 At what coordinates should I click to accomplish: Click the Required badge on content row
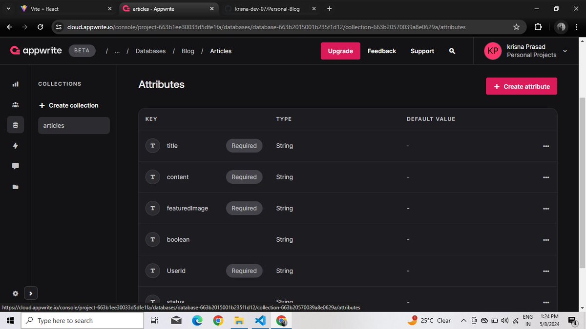point(244,177)
